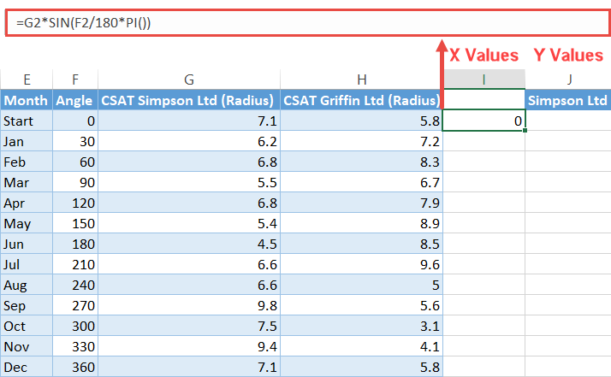Click the Angle header cell
Viewport: 611px width, 377px height.
tap(75, 101)
